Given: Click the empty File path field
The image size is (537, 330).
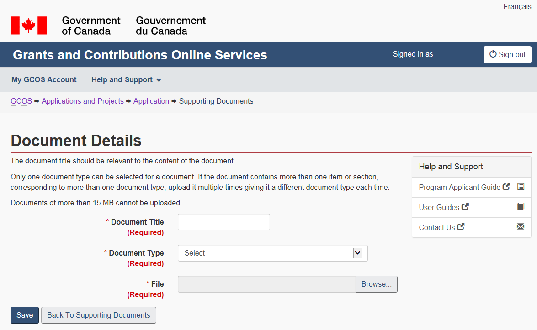Looking at the screenshot, I should (266, 284).
